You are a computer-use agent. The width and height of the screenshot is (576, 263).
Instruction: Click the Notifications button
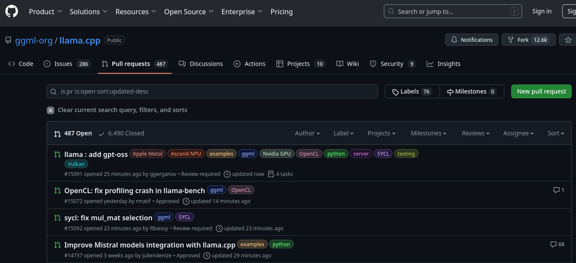tap(472, 40)
